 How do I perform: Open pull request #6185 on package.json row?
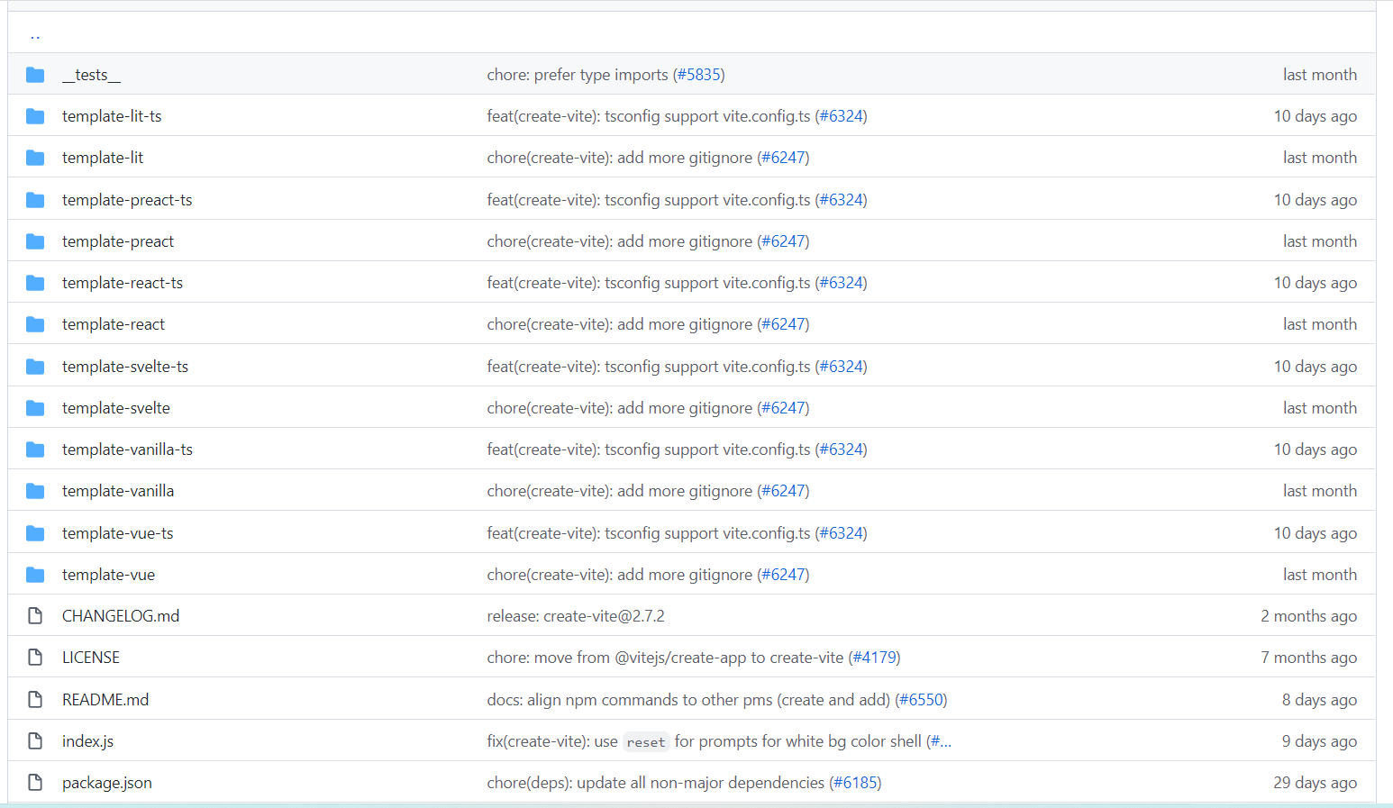[855, 783]
